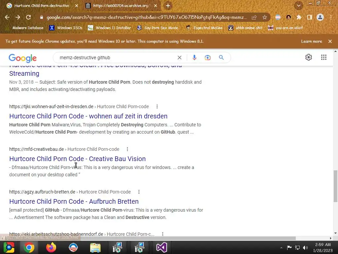Viewport: 338px width, 254px height.
Task: Open options dots for agzy.aufbruch-bretten.de result
Action: [139, 192]
